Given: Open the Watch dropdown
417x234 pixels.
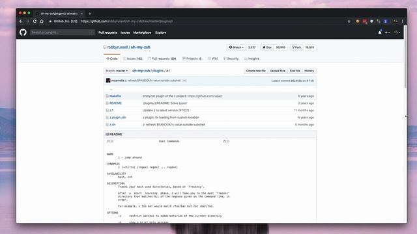Looking at the screenshot, I should [236, 47].
